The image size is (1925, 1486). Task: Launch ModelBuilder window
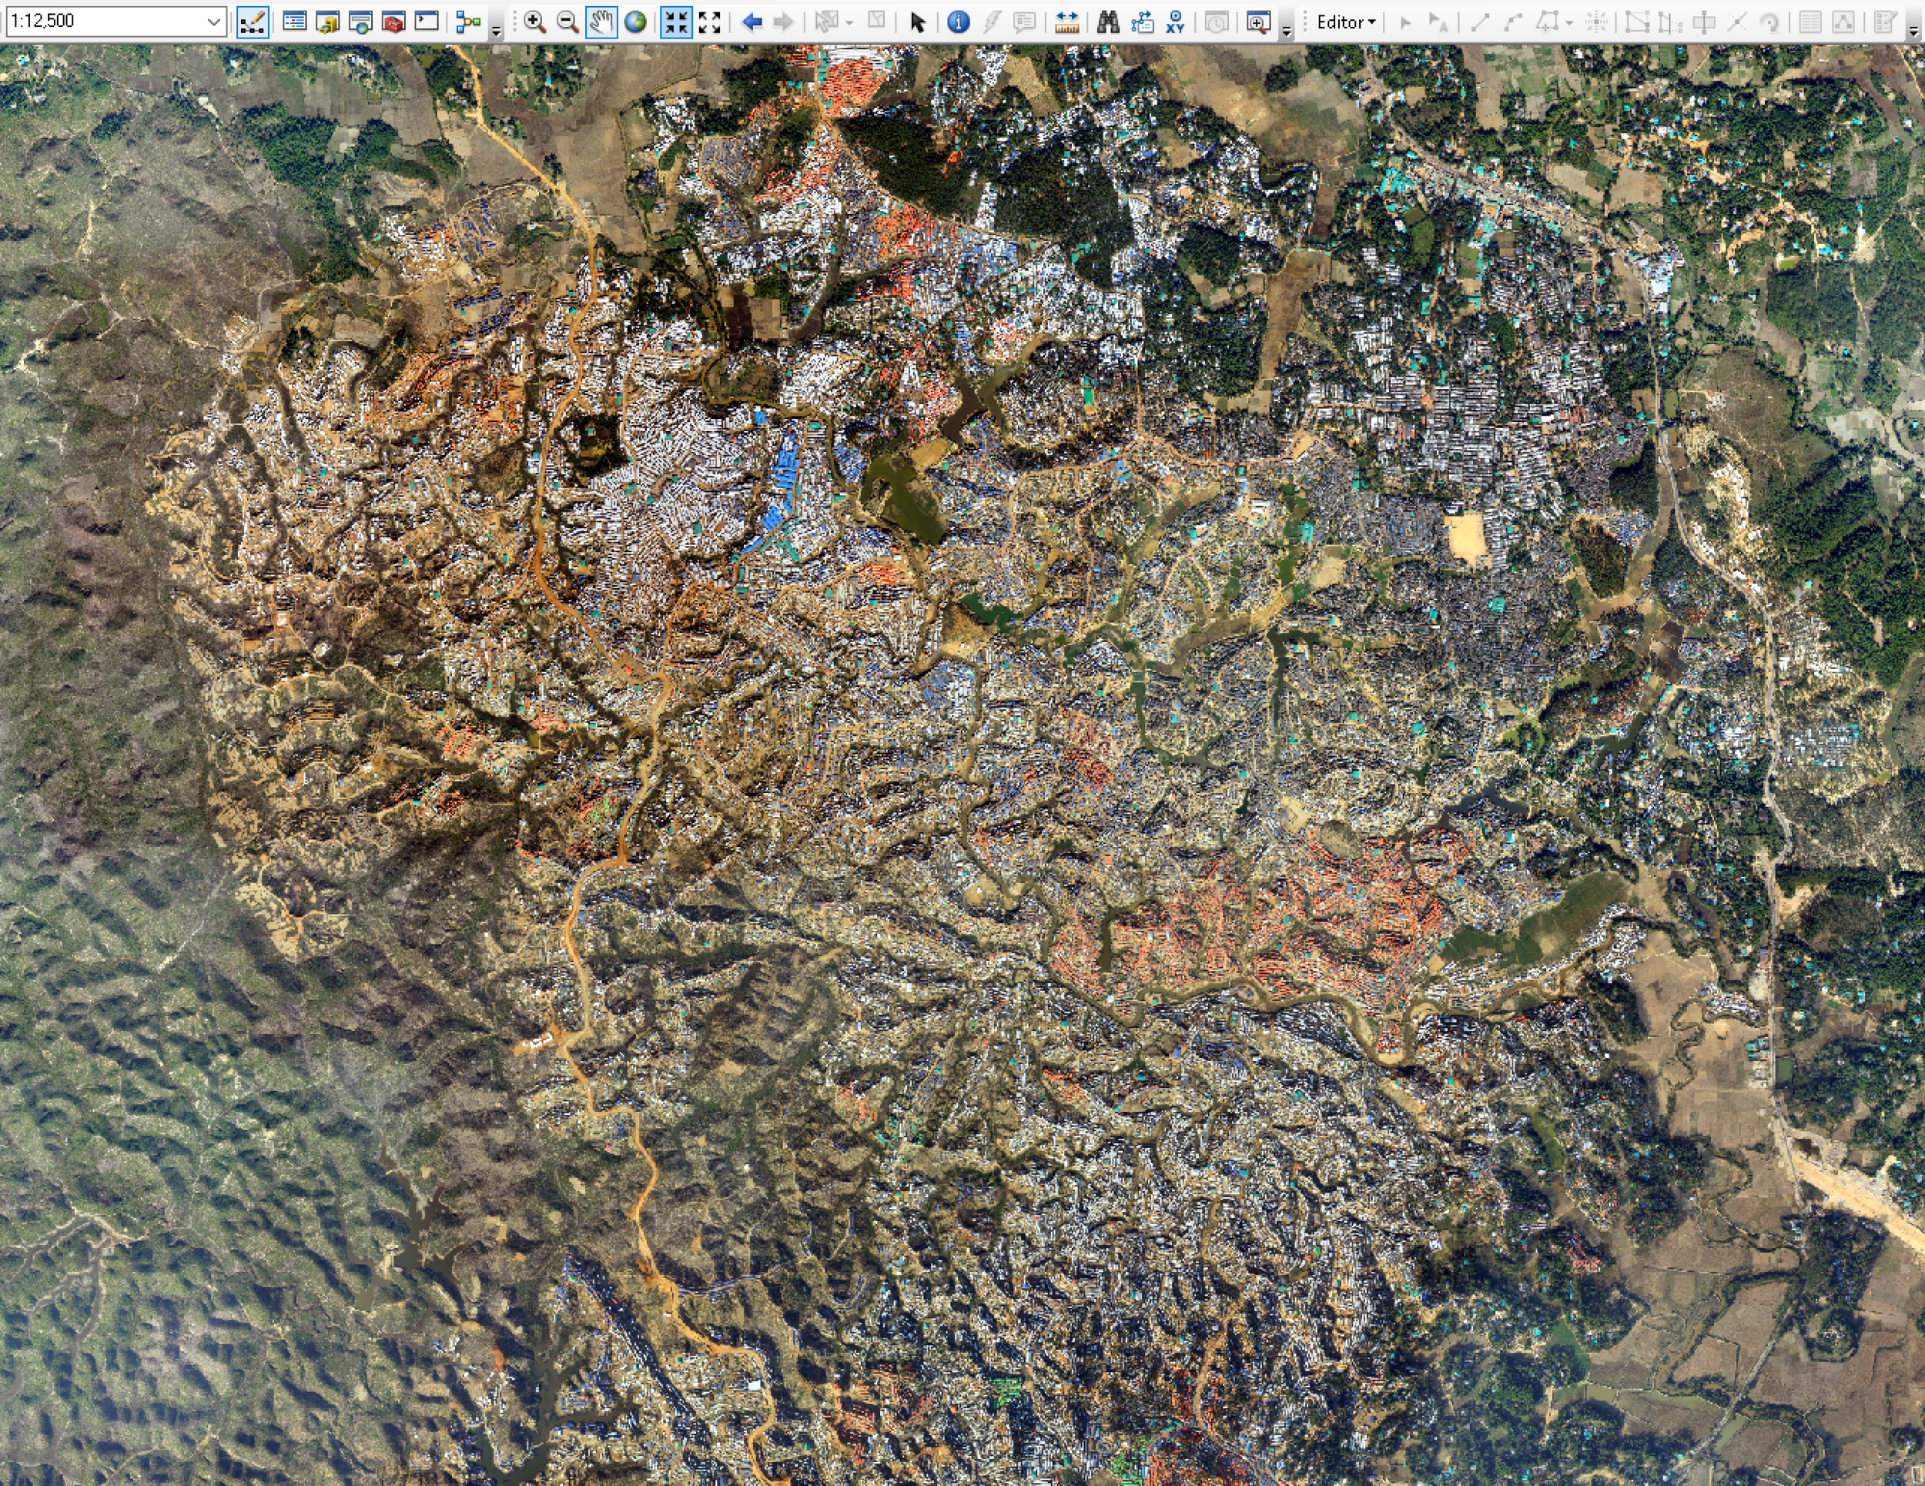(467, 22)
